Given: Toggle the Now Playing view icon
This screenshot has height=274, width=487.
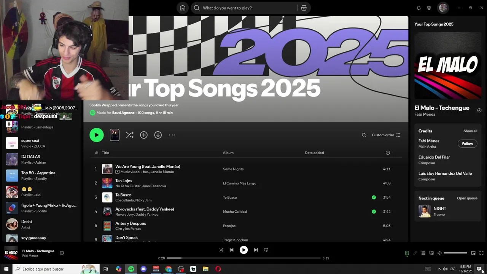Looking at the screenshot, I should point(407,253).
